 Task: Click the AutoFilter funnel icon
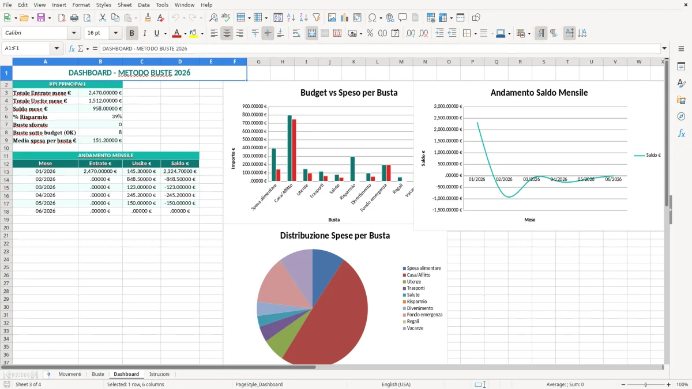click(317, 18)
